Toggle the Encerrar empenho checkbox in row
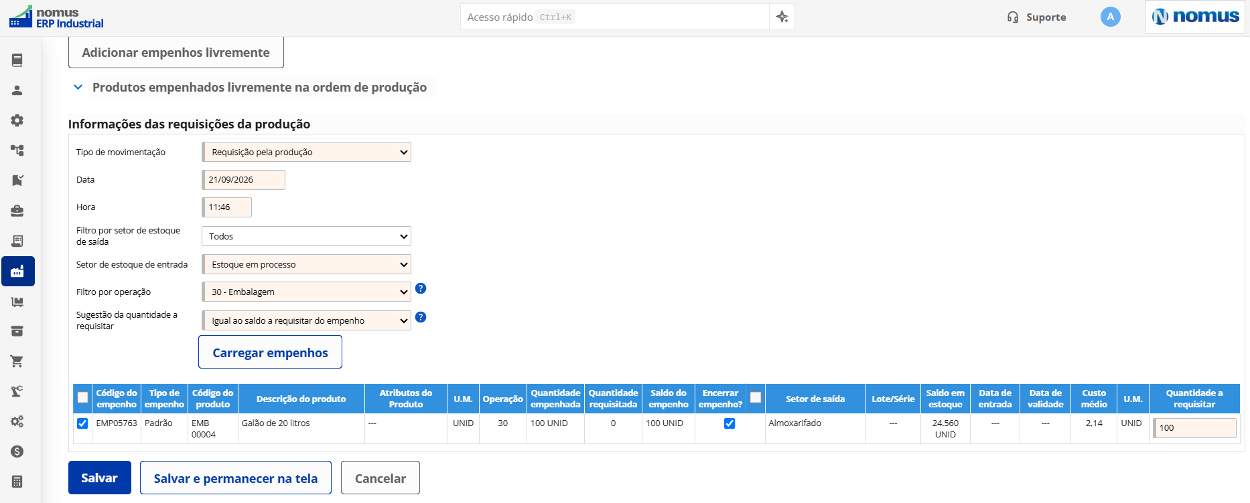This screenshot has height=503, width=1250. [730, 423]
